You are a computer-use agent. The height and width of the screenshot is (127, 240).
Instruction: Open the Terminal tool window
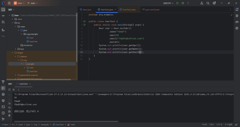(x=3, y=107)
